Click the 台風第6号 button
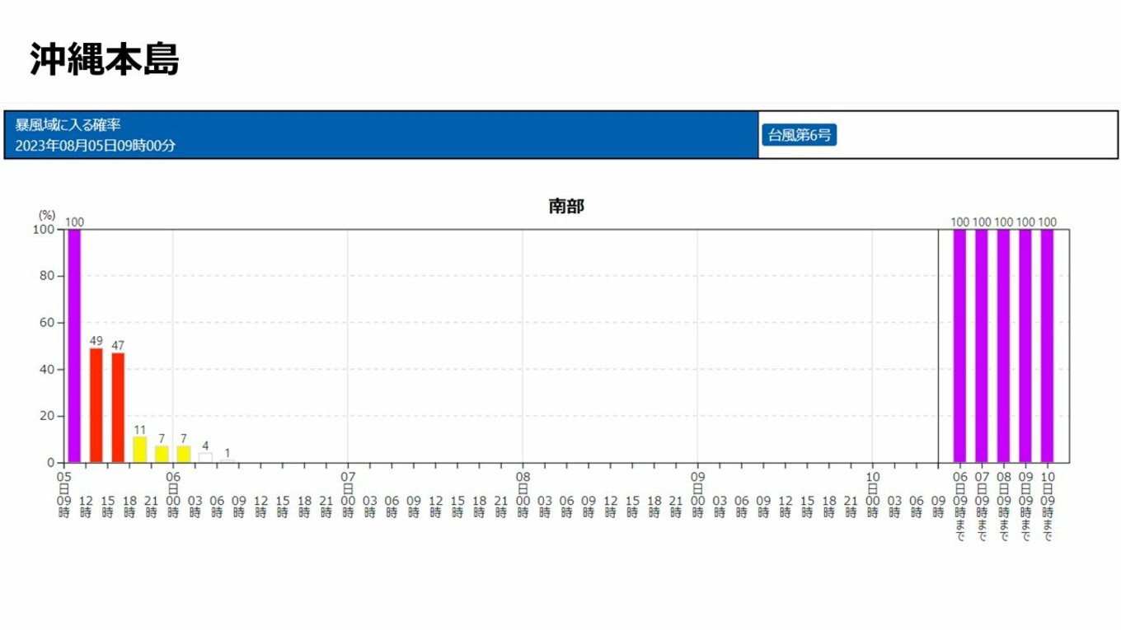 pyautogui.click(x=798, y=135)
